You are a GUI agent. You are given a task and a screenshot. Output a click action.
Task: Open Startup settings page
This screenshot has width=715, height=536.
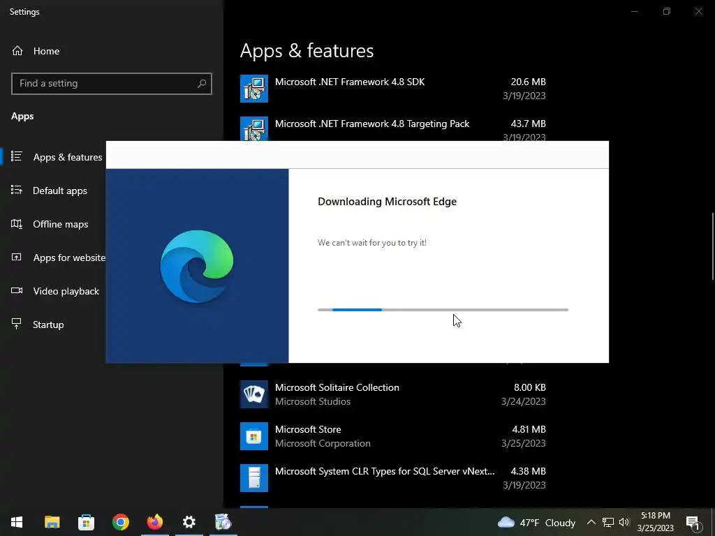48,325
